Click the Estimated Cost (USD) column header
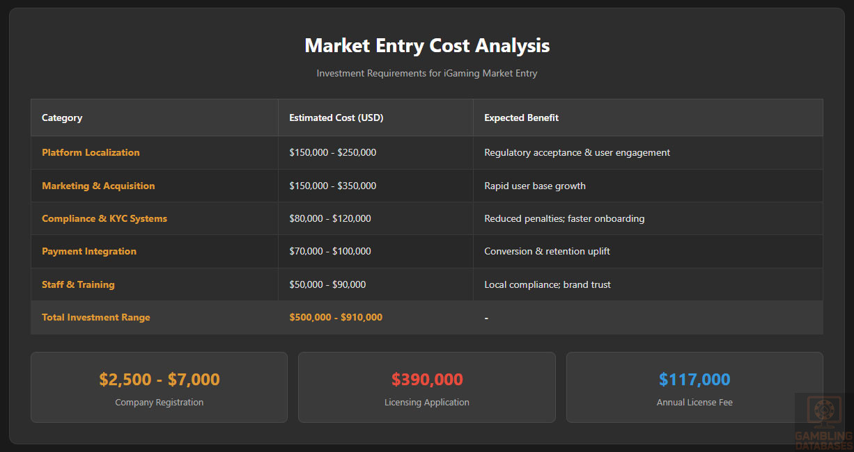The width and height of the screenshot is (854, 452). (336, 118)
